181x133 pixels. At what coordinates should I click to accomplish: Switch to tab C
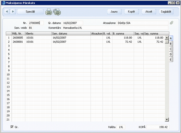(x=171, y=49)
